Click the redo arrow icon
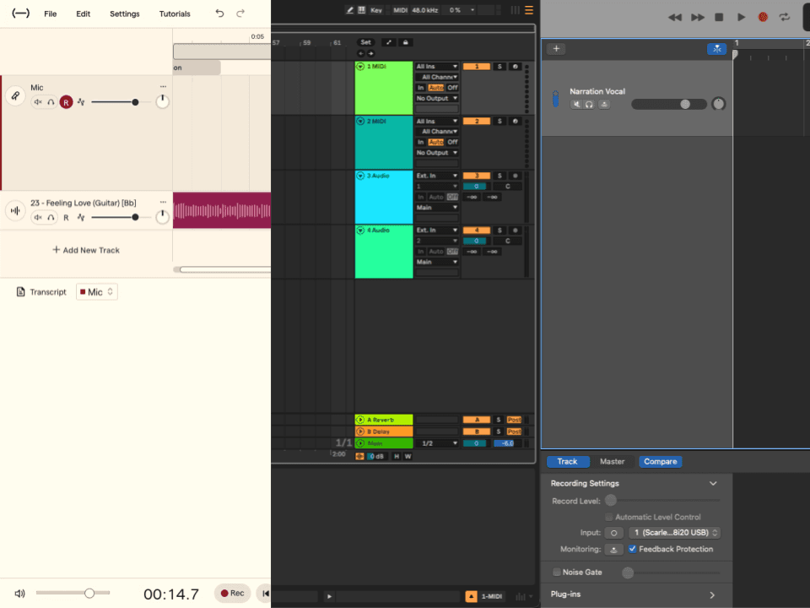 tap(240, 14)
